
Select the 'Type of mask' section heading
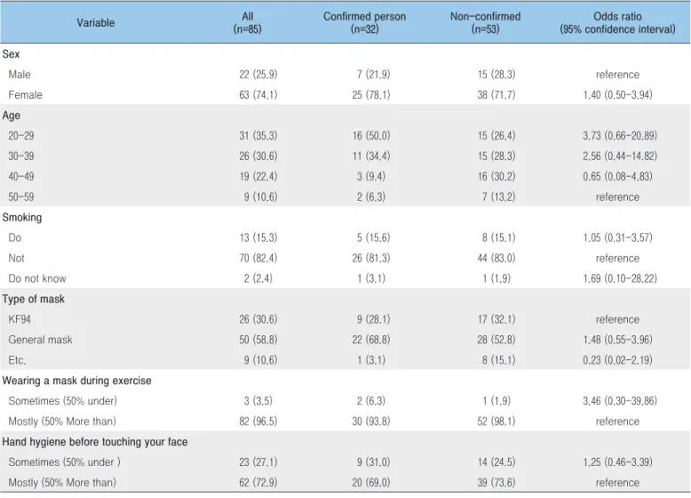(x=34, y=299)
